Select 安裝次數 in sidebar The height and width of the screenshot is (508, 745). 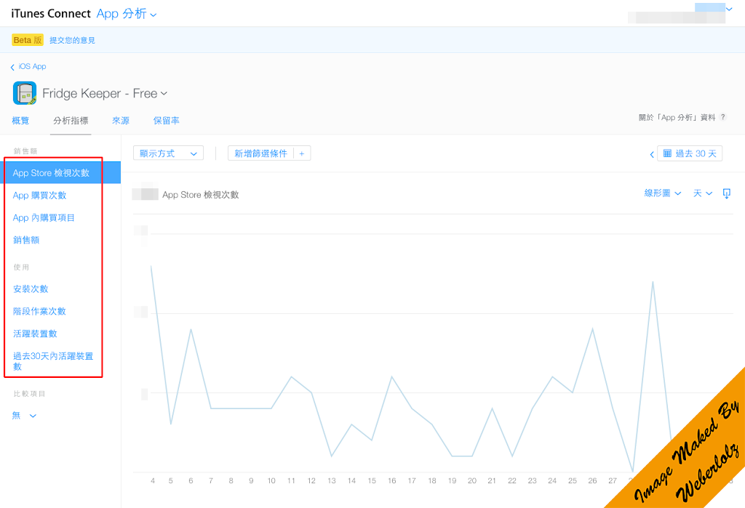click(31, 289)
